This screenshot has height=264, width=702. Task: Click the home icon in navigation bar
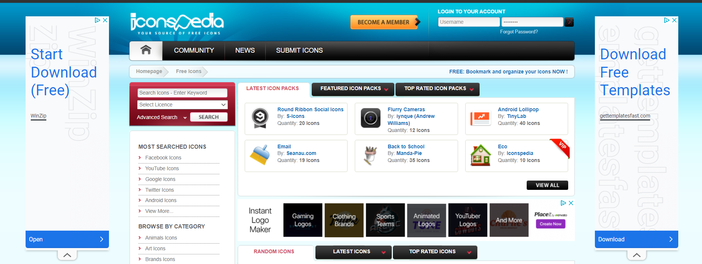[146, 50]
